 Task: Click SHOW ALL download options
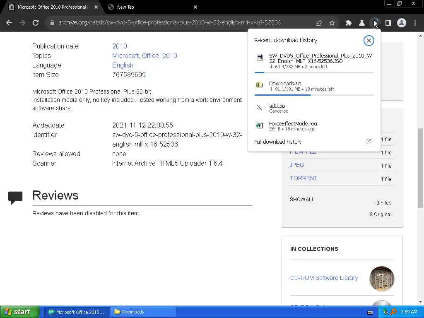302,199
